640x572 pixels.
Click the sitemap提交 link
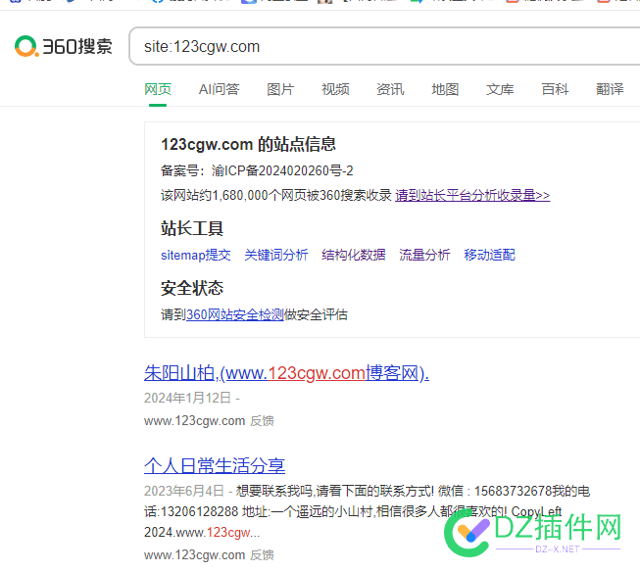[195, 255]
